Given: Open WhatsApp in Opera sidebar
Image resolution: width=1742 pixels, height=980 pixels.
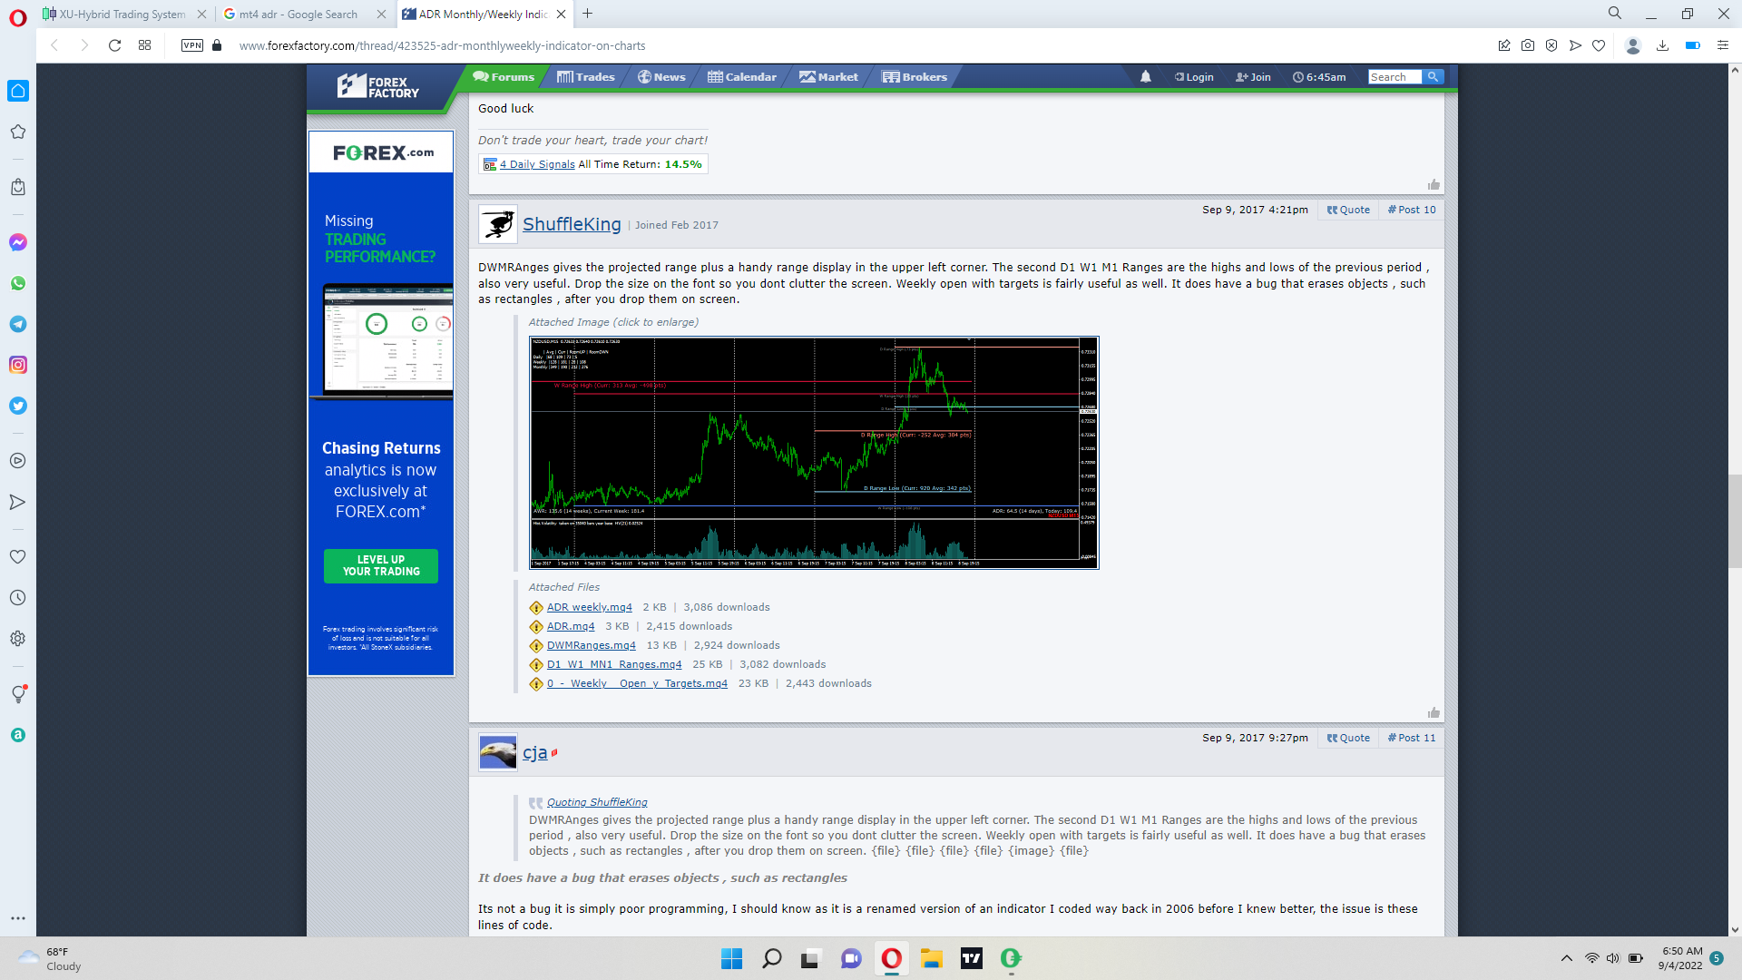Looking at the screenshot, I should pos(17,283).
